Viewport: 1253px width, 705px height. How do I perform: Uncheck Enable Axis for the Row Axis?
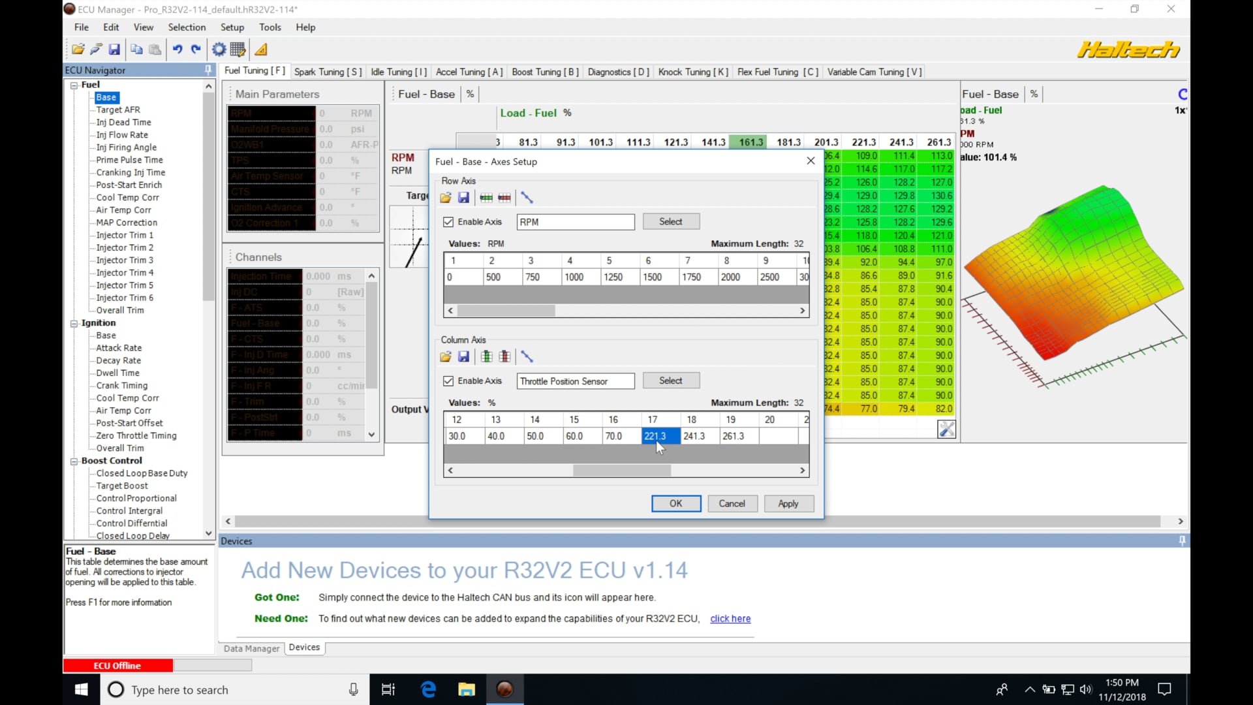(448, 222)
